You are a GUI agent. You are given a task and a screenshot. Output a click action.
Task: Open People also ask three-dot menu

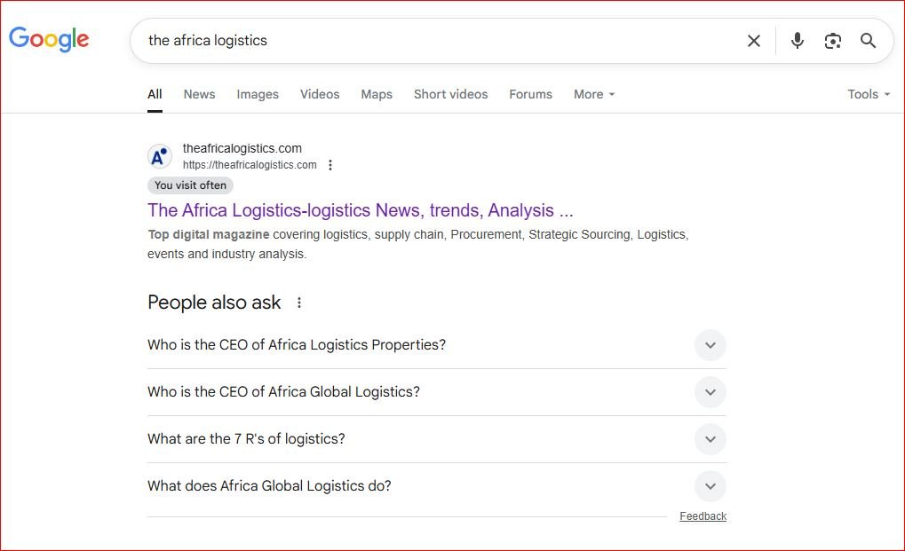[299, 303]
